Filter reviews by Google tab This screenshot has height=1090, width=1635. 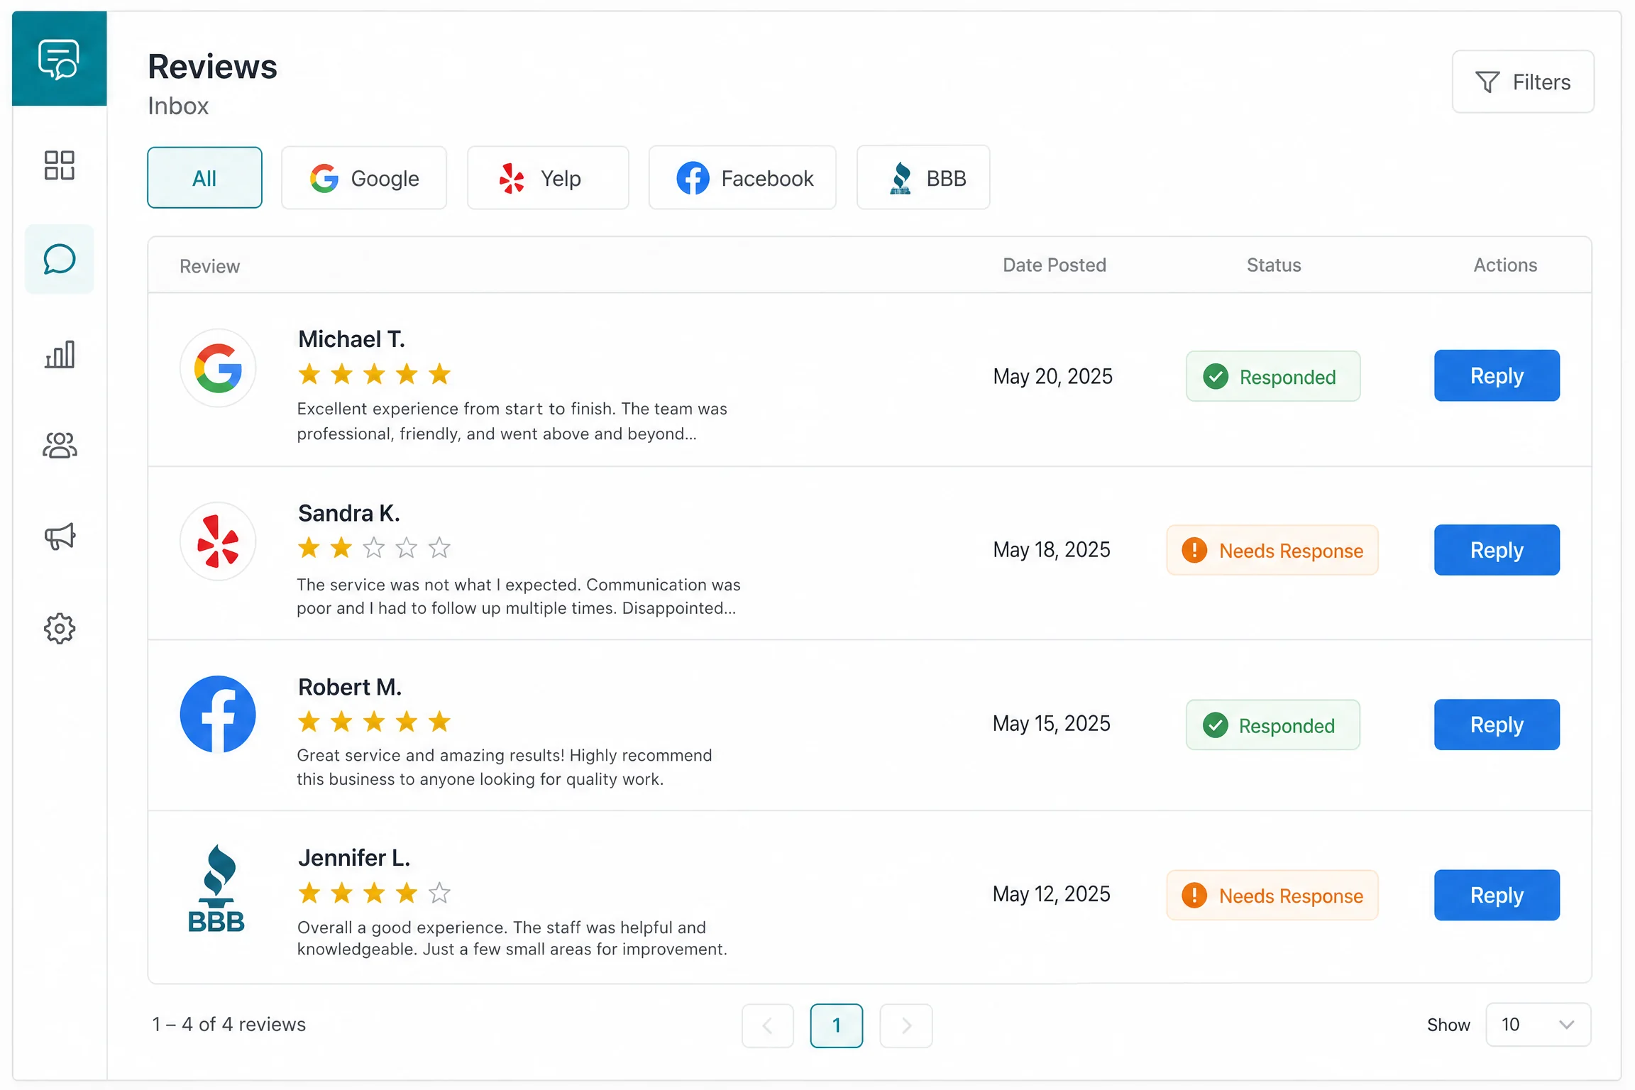(x=364, y=177)
